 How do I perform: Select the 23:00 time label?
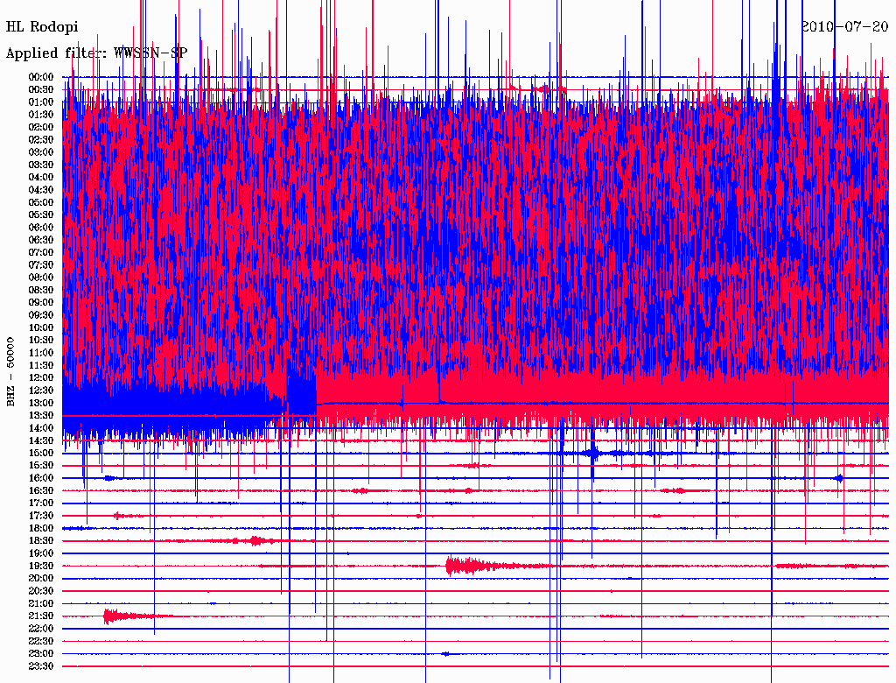pos(41,653)
